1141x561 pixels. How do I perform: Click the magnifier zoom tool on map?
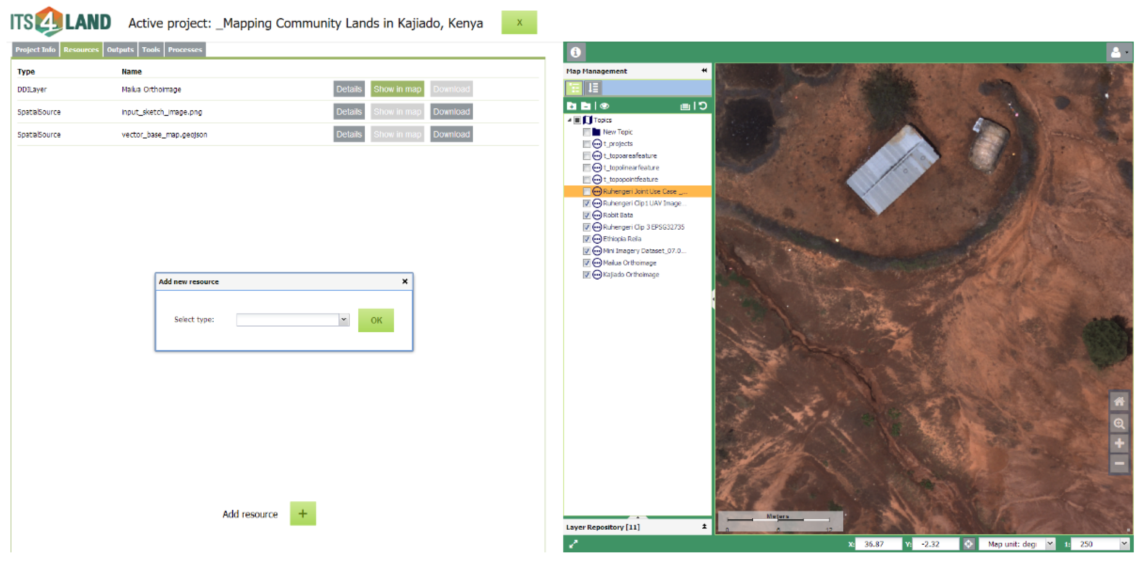click(1119, 423)
